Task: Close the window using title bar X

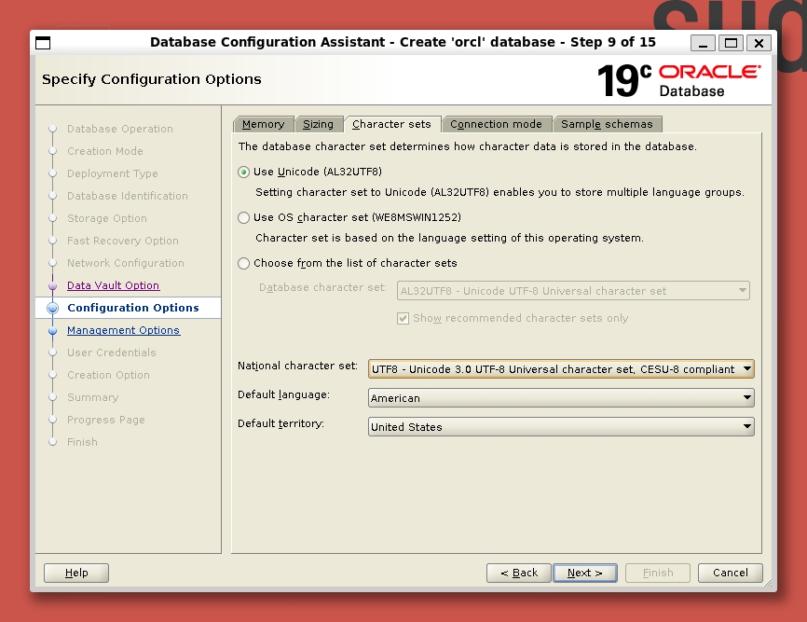Action: click(759, 43)
